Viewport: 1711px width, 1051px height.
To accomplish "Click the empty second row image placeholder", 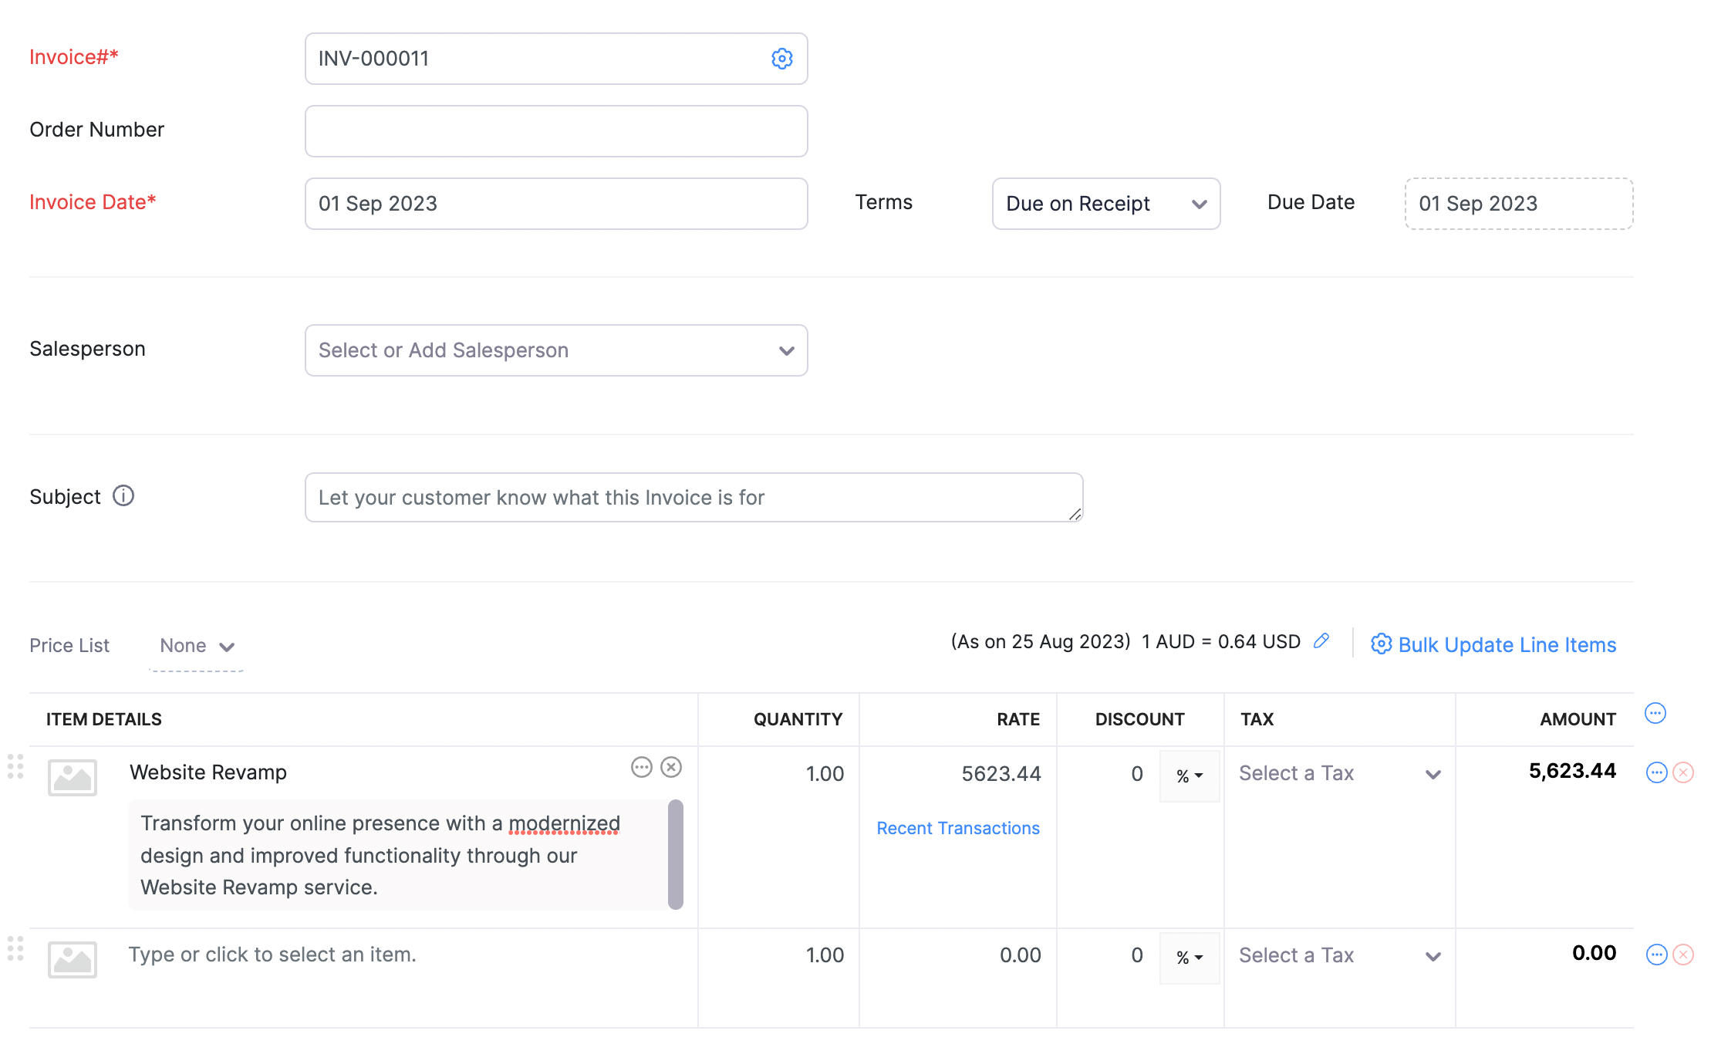I will point(72,959).
